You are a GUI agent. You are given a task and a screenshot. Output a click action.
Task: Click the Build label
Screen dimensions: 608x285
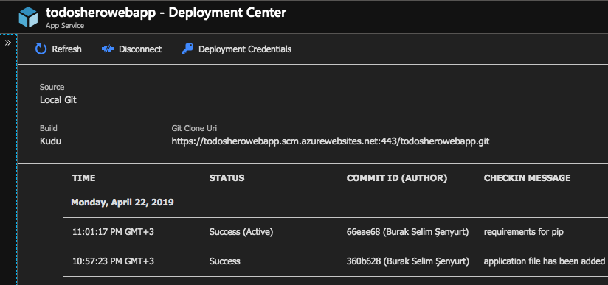coord(49,129)
